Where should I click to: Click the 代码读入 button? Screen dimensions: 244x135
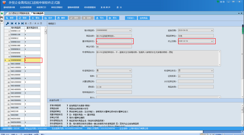(131, 18)
